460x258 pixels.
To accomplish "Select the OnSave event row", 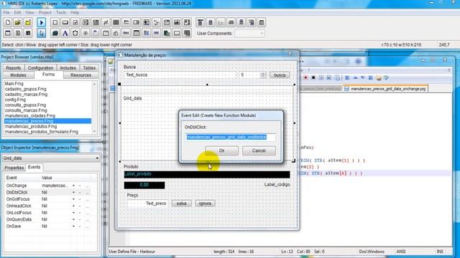I will click(48, 226).
